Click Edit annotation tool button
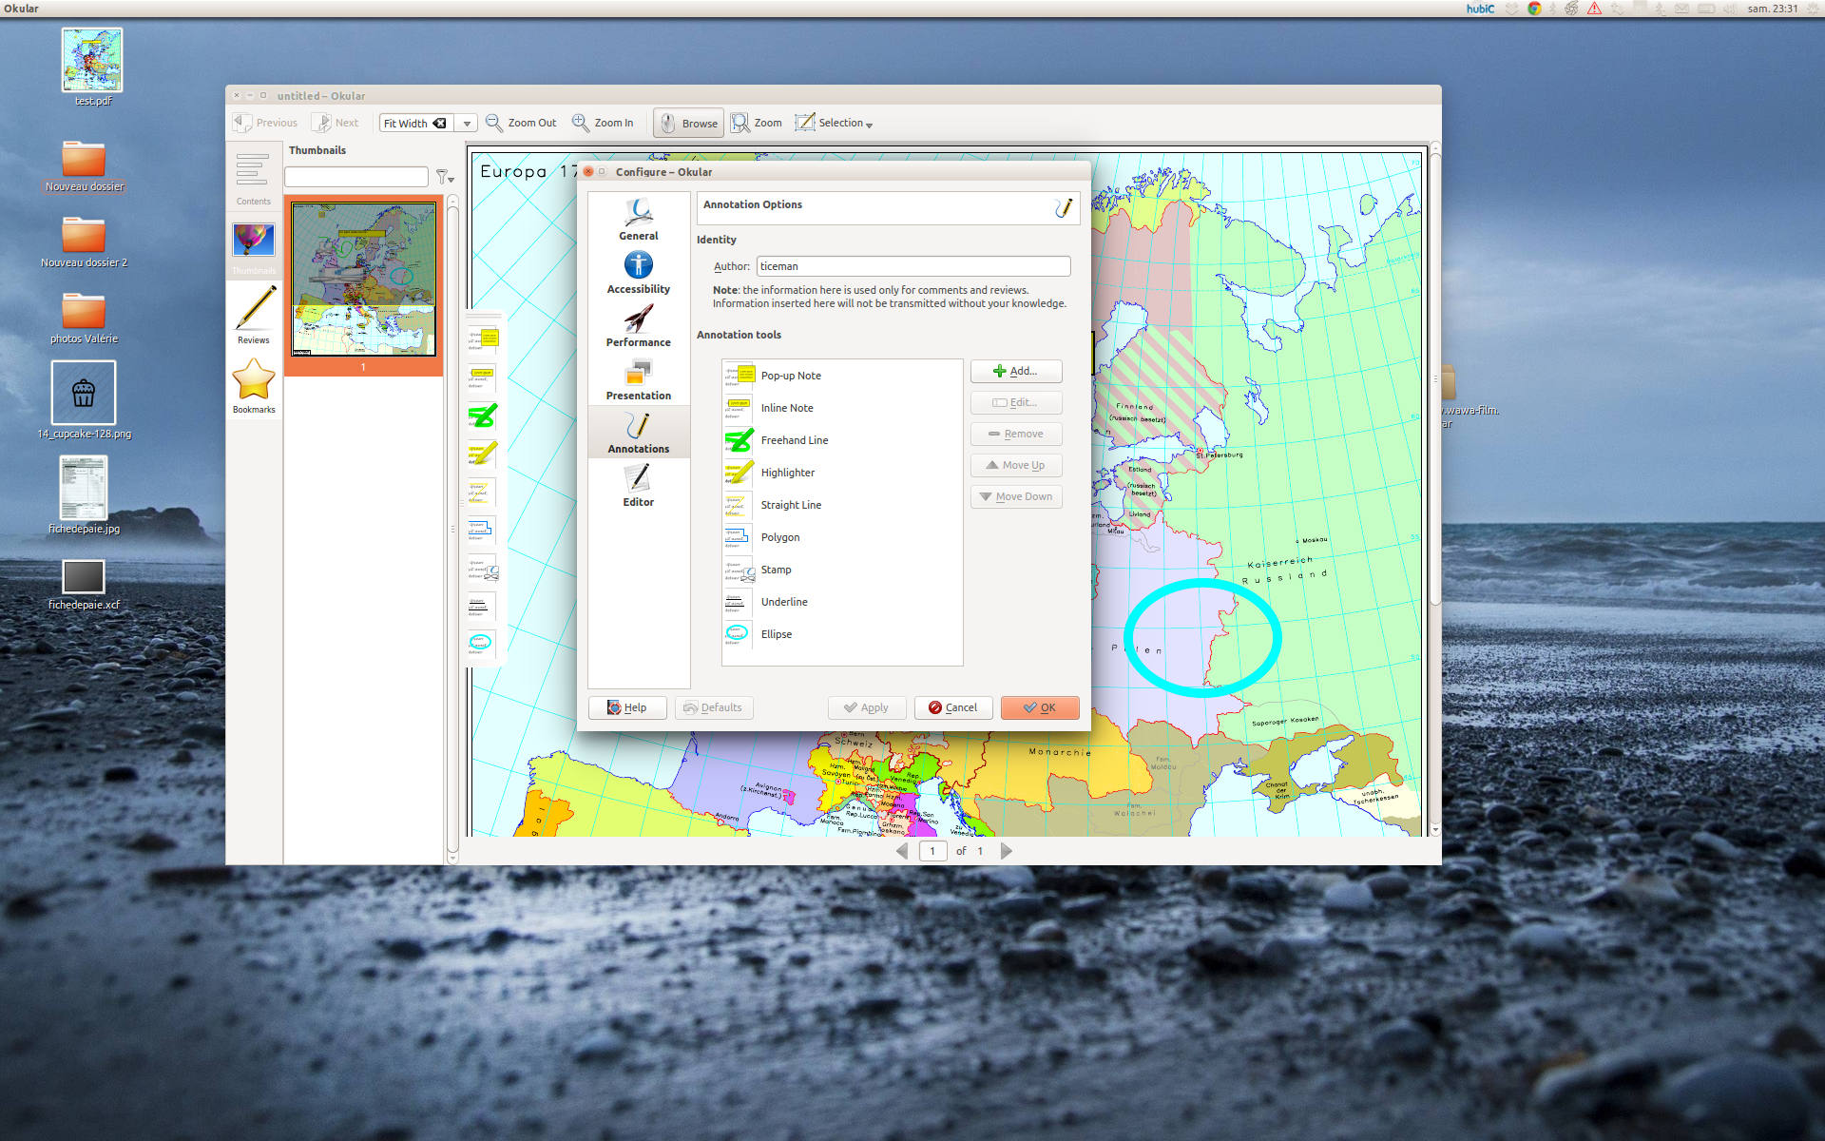 point(1016,402)
